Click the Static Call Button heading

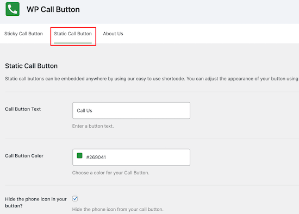(x=32, y=66)
